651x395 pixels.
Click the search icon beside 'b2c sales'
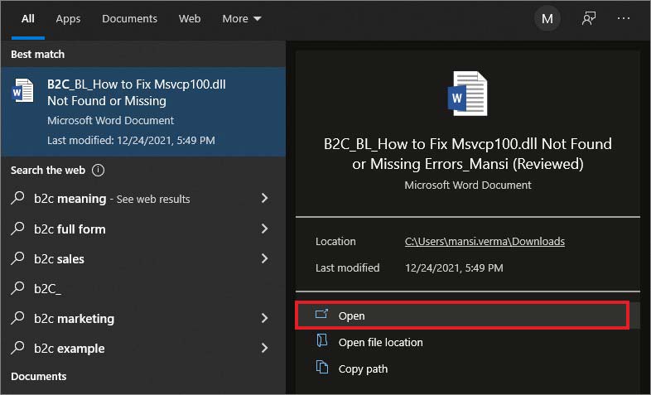[x=17, y=258]
